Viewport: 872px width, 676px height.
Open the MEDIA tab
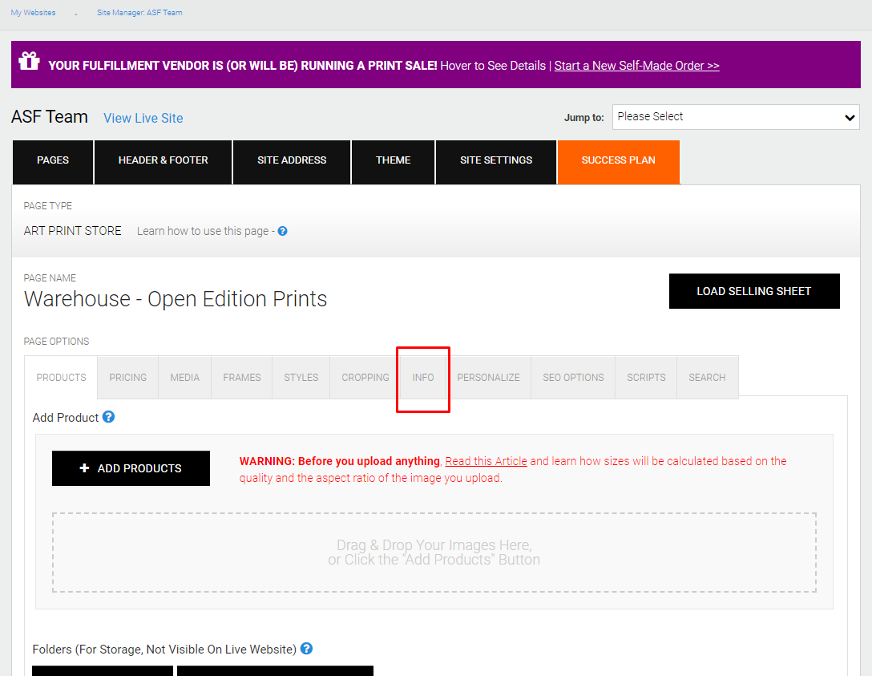point(184,377)
